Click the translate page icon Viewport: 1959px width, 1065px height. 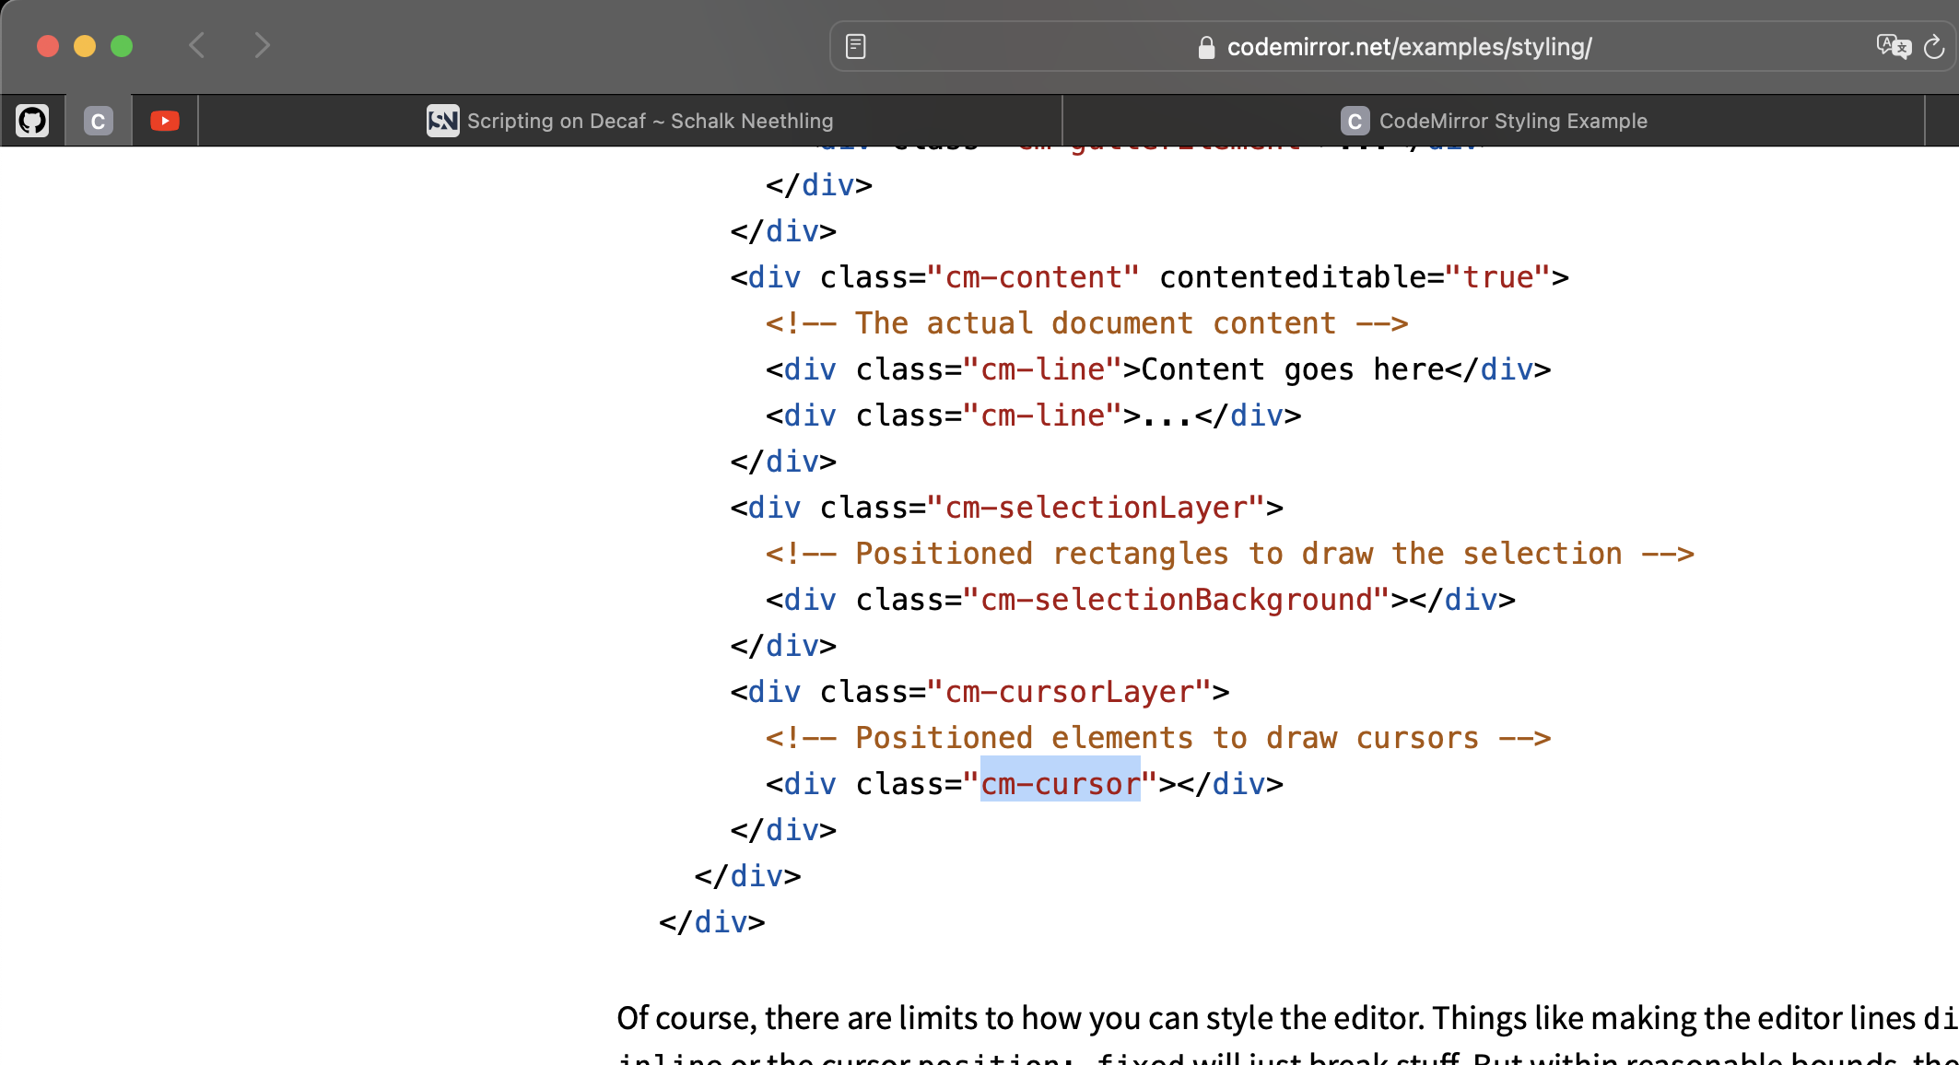coord(1894,46)
